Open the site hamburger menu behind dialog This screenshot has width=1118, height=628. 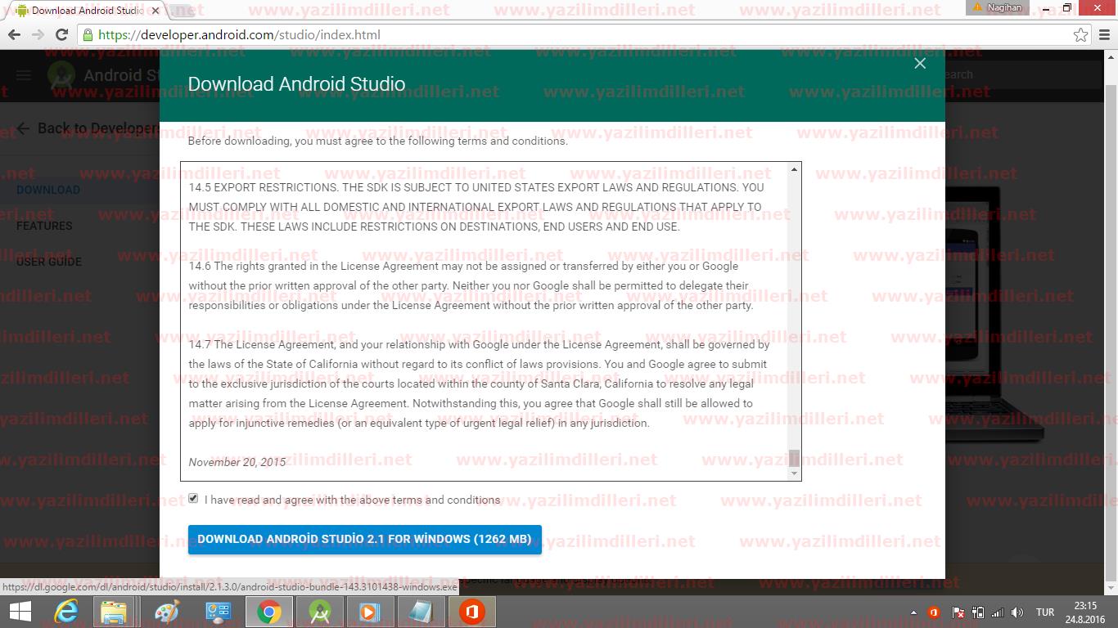point(24,75)
